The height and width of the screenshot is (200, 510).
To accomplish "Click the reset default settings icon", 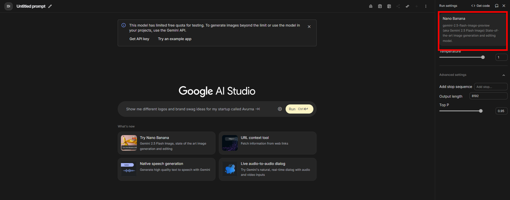I will coord(497,6).
